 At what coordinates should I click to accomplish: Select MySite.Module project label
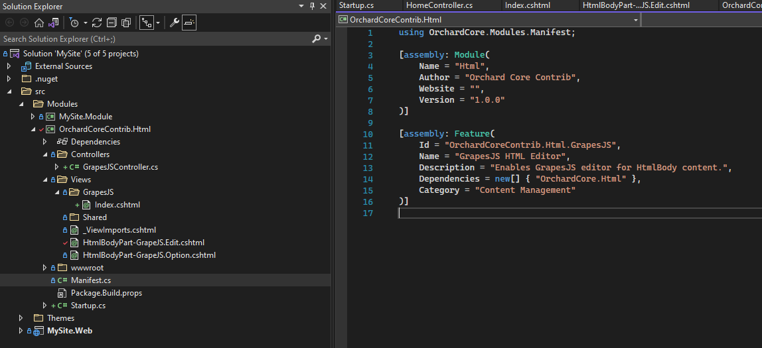pos(86,117)
